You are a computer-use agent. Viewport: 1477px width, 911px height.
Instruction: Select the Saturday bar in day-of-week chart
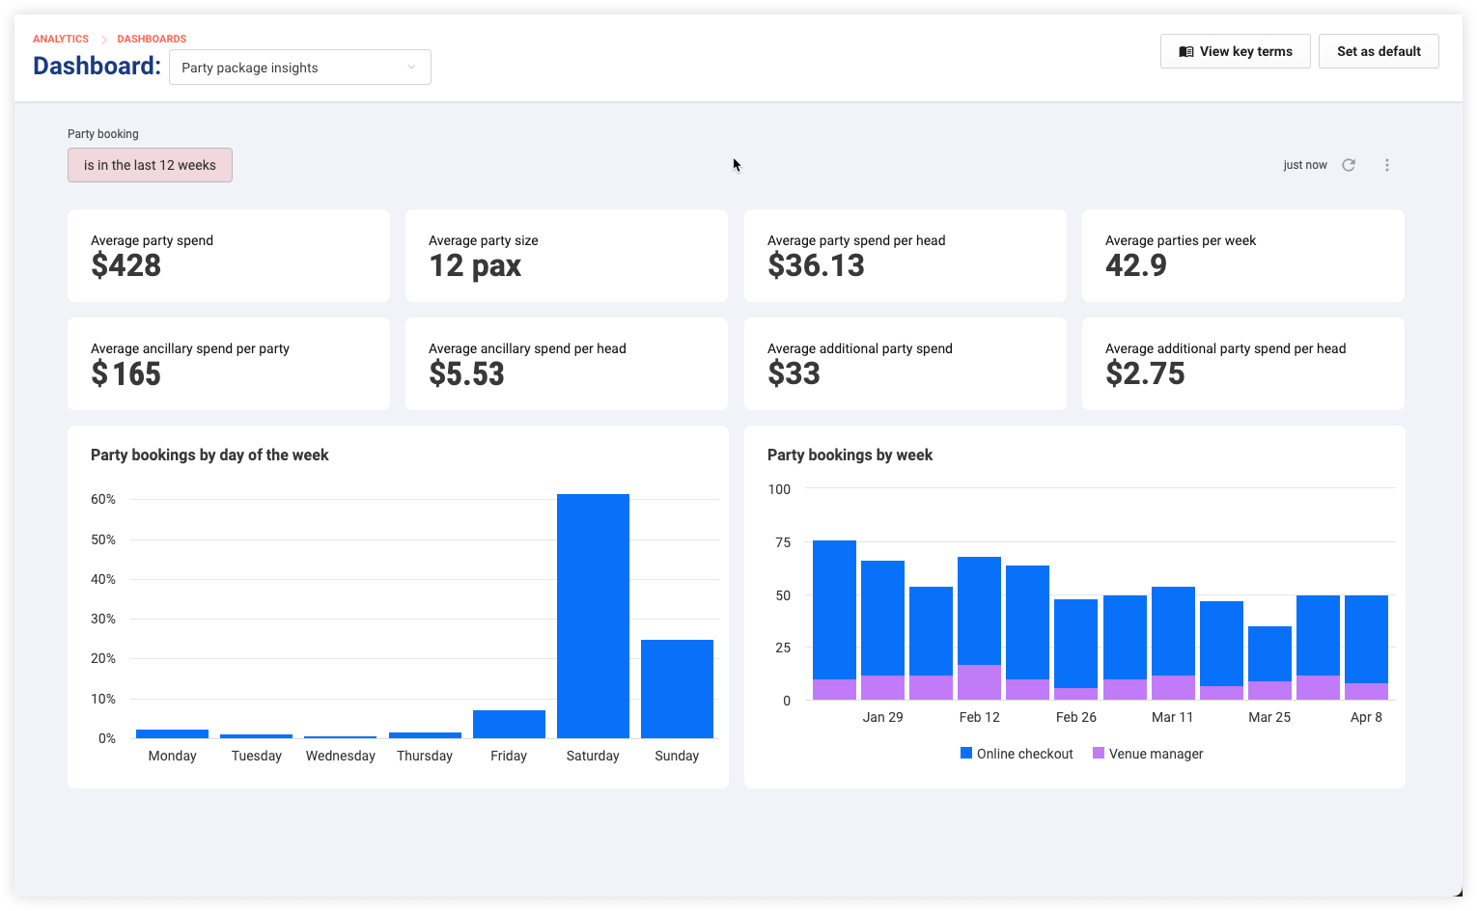pyautogui.click(x=593, y=616)
